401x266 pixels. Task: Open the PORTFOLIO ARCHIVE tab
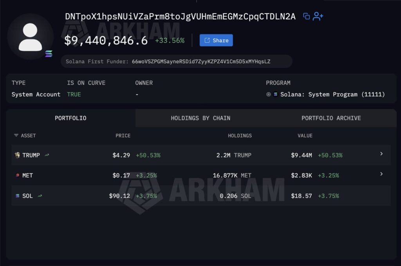point(331,118)
